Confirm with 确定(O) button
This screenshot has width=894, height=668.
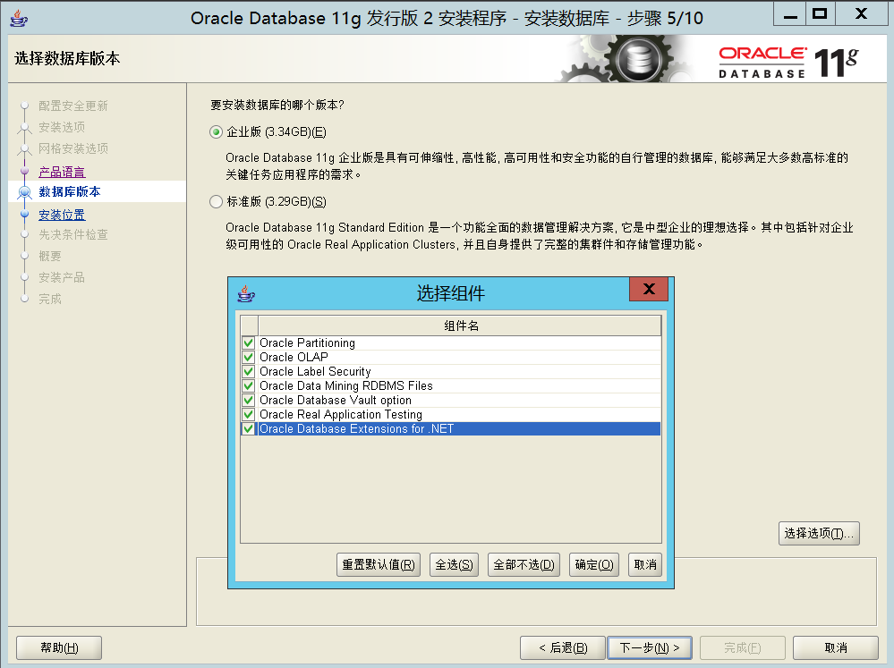[594, 565]
